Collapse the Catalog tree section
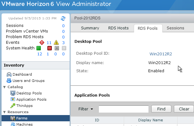 point(5,87)
